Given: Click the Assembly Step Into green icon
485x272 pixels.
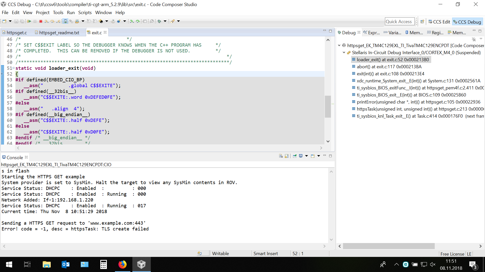Looking at the screenshot, I should click(132, 21).
